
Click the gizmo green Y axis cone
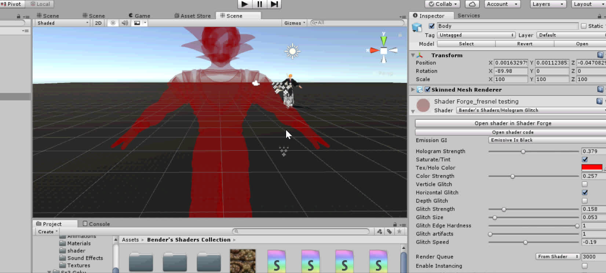tap(384, 40)
